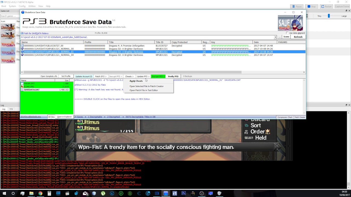Click the save icon for BLUS30727_00 row

pyautogui.click(x=22, y=46)
